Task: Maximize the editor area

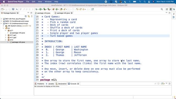Action: pos(169,13)
